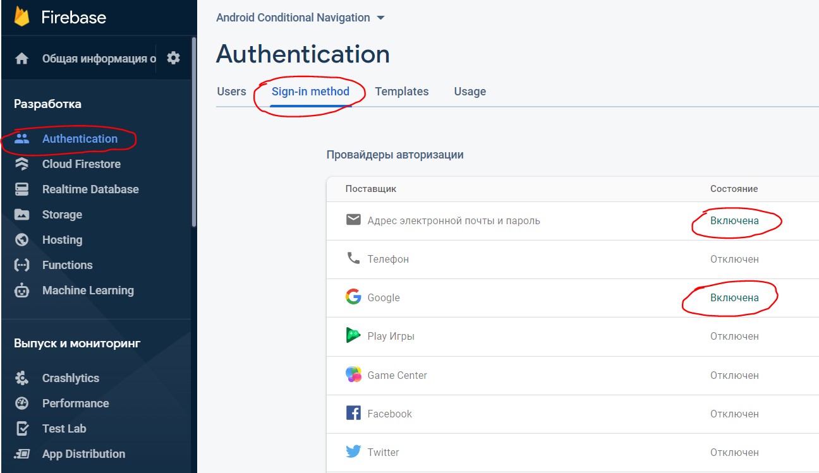Screen dimensions: 819x473
Task: Click Отключен status for Facebook
Action: click(x=734, y=414)
